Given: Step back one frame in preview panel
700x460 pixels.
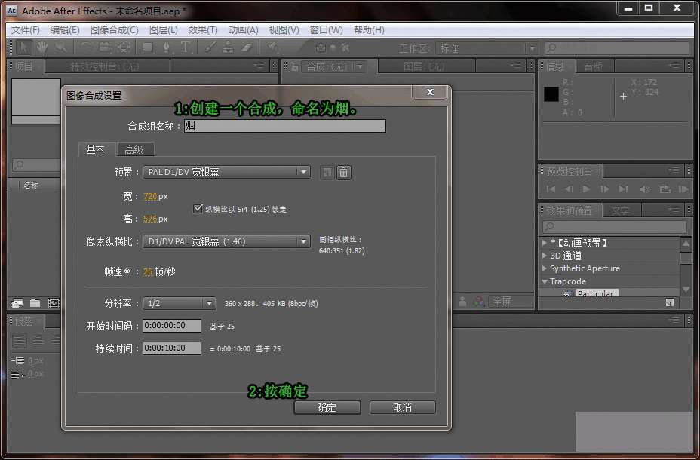Looking at the screenshot, I should click(x=569, y=189).
